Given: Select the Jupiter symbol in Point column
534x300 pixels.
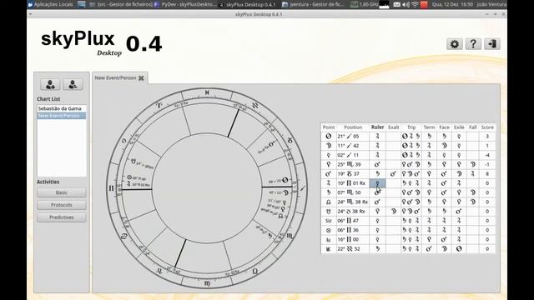Looking at the screenshot, I should pos(329,183).
